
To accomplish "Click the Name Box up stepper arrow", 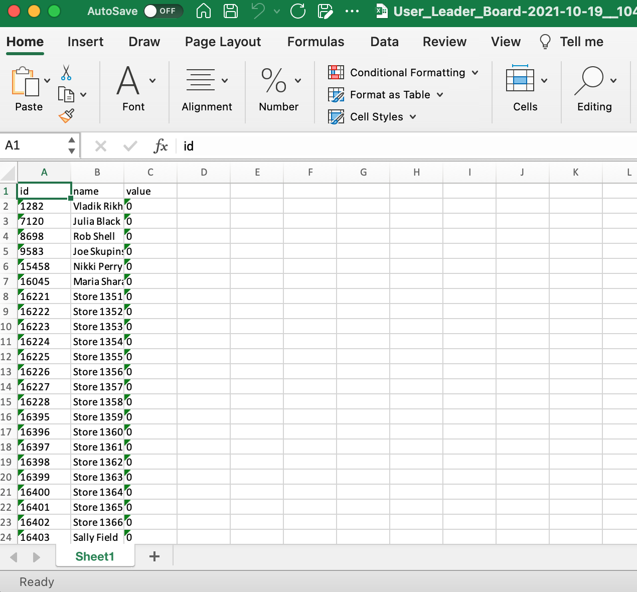I will tap(71, 140).
